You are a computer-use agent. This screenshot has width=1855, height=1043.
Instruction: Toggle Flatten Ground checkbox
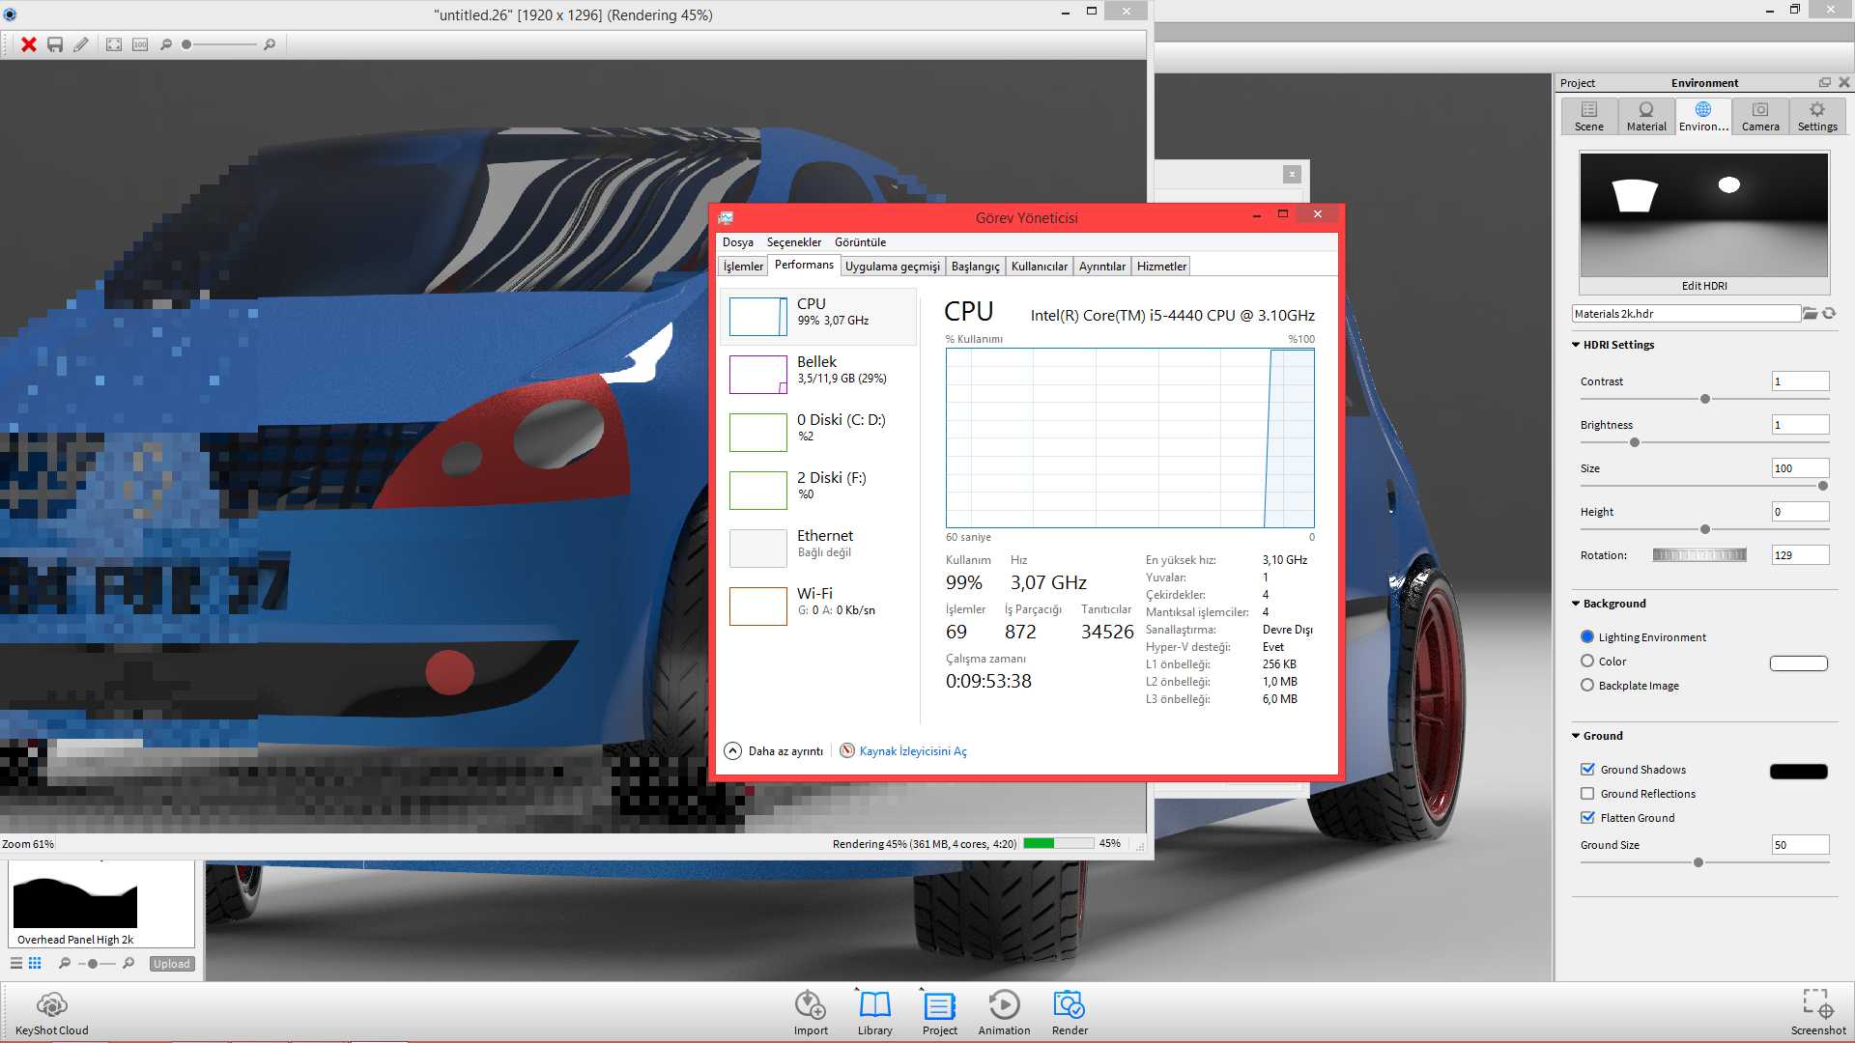[1587, 818]
